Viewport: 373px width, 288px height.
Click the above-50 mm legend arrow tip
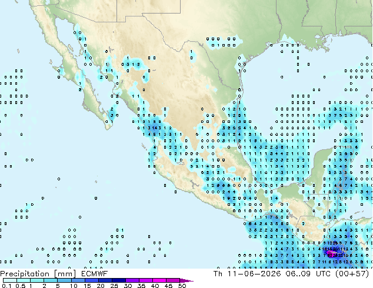click(186, 280)
